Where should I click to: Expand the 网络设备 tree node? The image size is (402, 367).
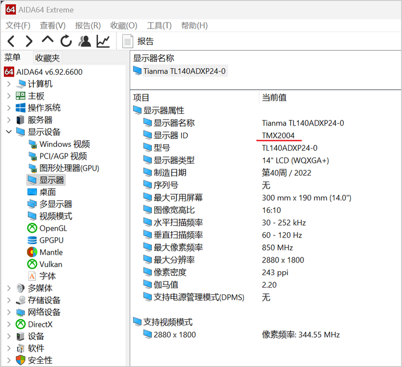(9, 312)
